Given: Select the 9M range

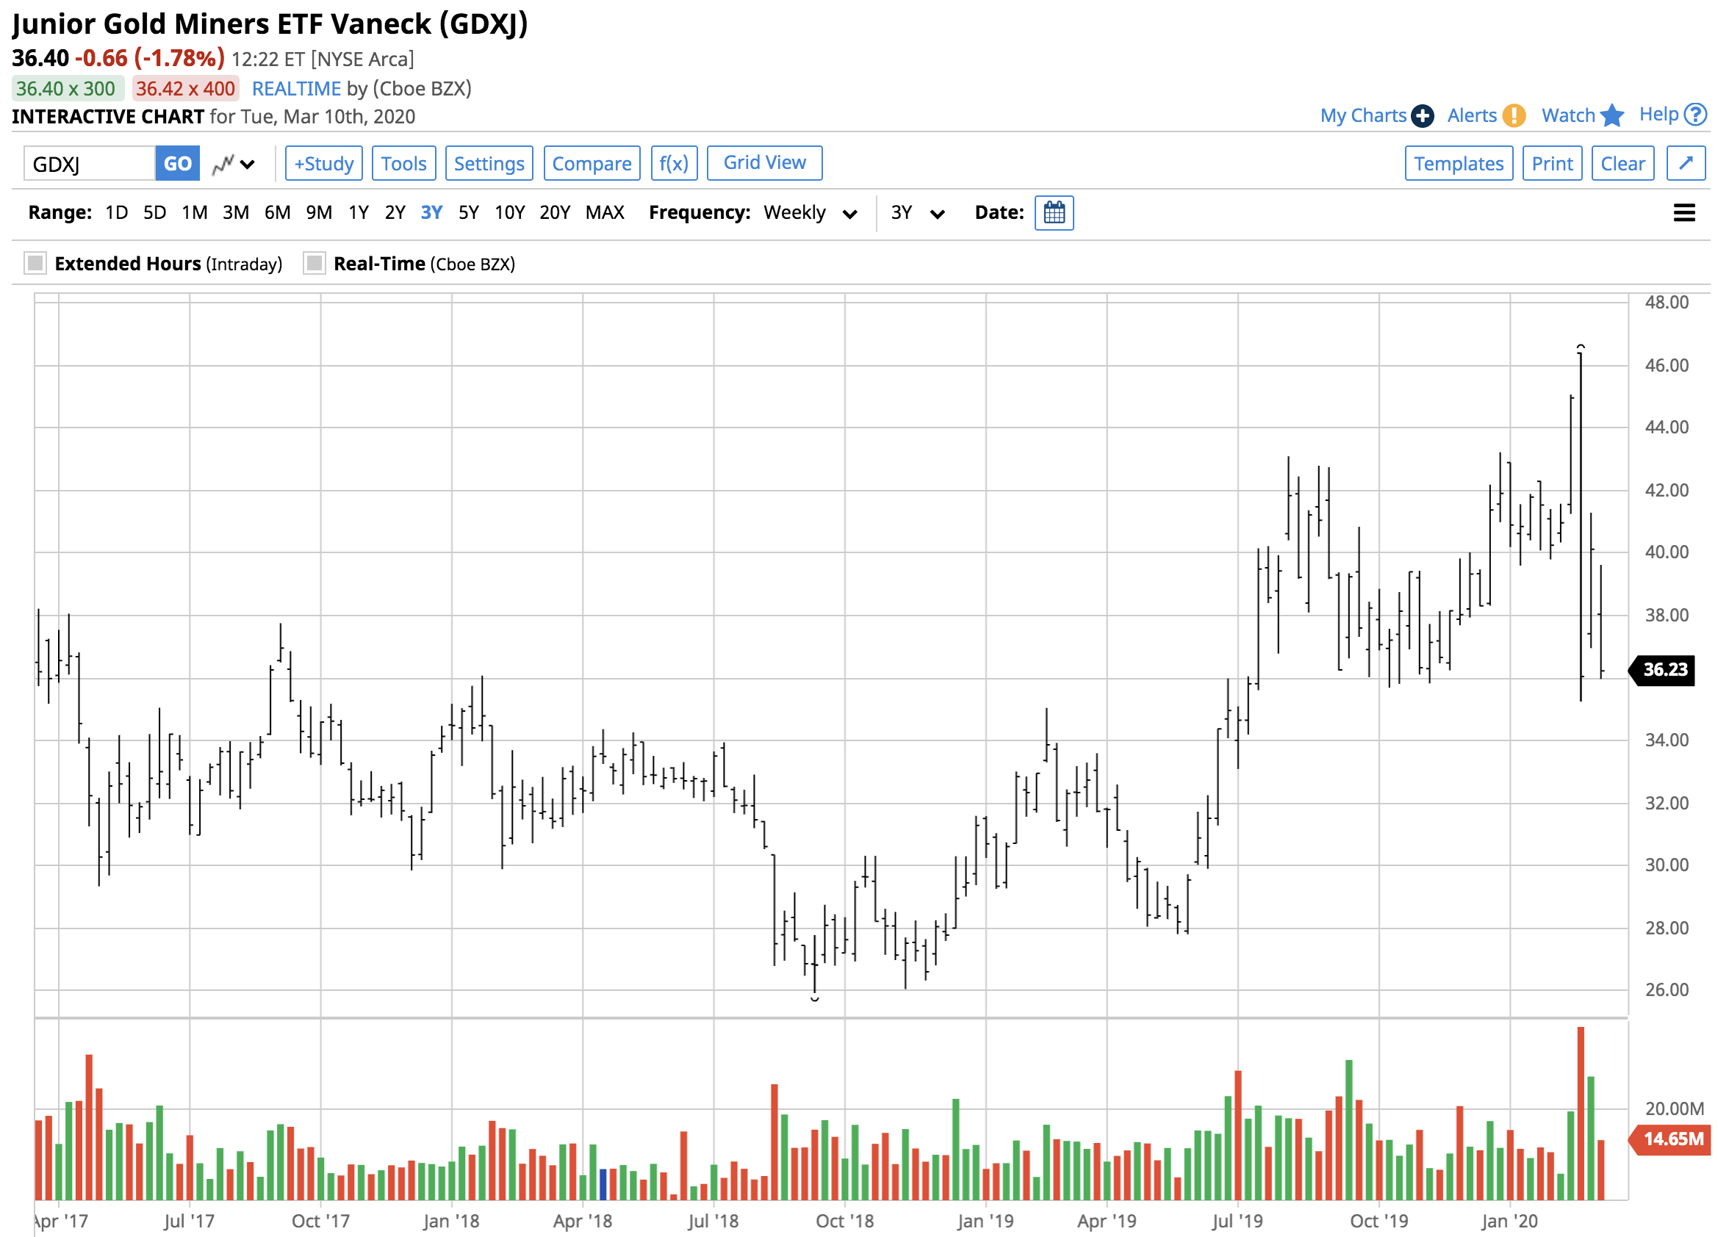Looking at the screenshot, I should pyautogui.click(x=319, y=213).
